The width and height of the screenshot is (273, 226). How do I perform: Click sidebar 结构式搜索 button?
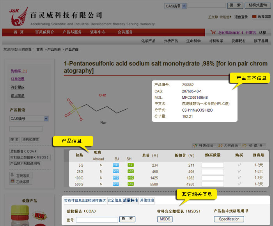31,140
